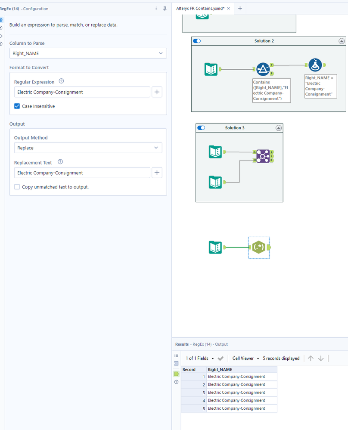The height and width of the screenshot is (430, 348).
Task: Go to next record with down arrow
Action: tap(321, 359)
